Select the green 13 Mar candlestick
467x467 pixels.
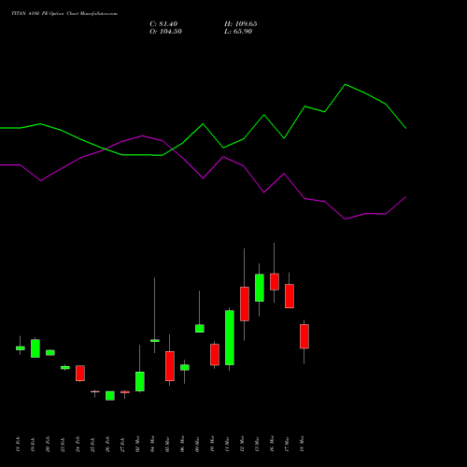pyautogui.click(x=260, y=288)
